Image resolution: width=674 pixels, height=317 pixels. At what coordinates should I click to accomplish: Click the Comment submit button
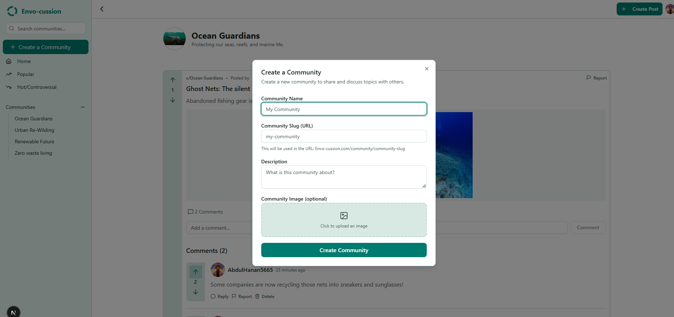click(x=588, y=227)
